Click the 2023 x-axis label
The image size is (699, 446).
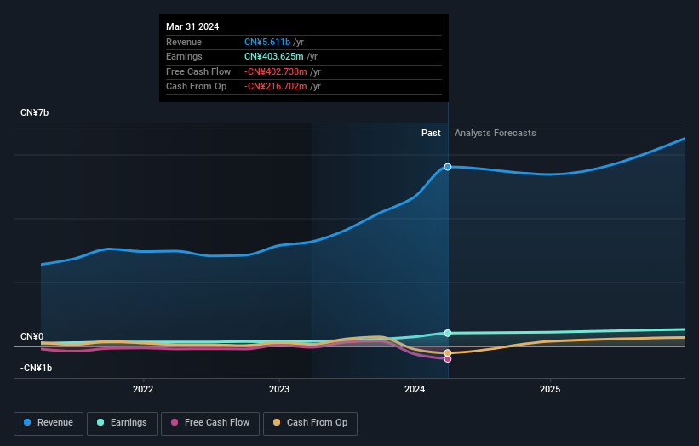coord(279,389)
